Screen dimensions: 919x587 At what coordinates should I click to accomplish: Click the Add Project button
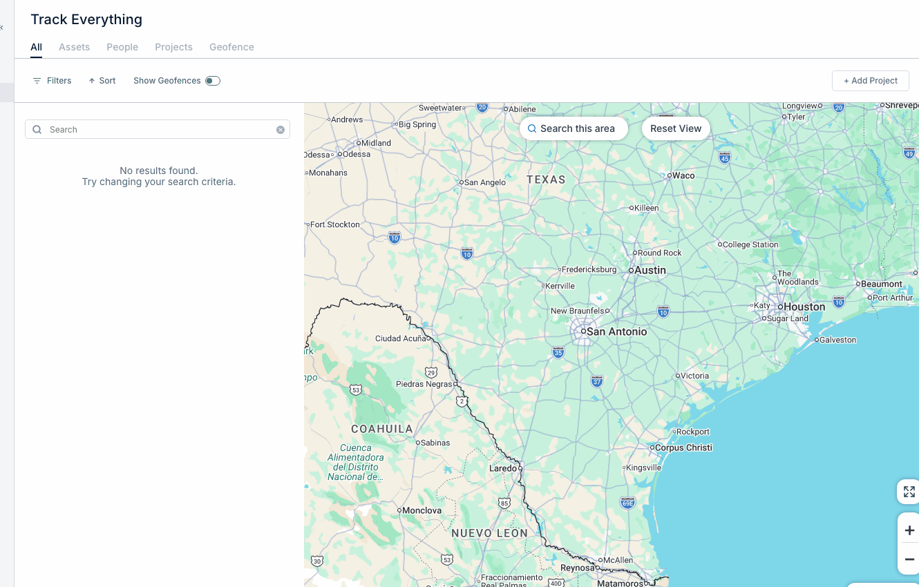[870, 80]
